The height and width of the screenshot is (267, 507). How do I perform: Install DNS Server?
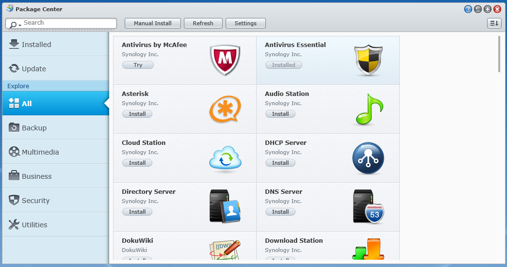[x=280, y=212]
